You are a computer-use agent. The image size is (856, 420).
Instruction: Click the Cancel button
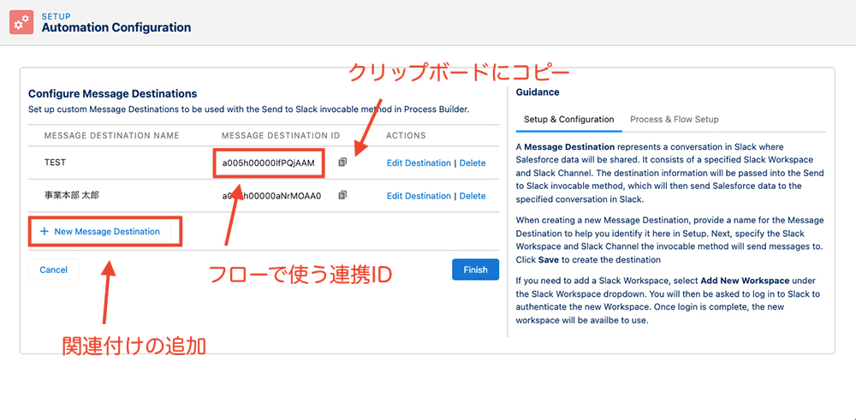(x=53, y=269)
